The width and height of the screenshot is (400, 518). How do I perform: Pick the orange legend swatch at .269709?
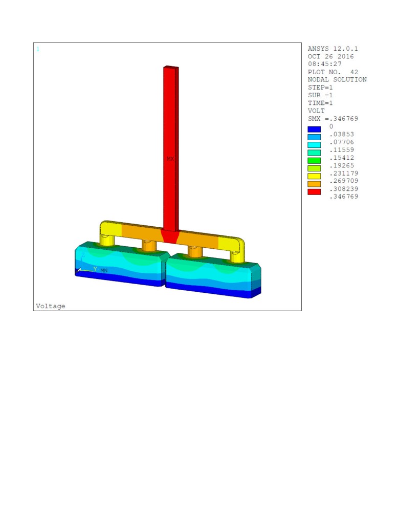point(314,184)
